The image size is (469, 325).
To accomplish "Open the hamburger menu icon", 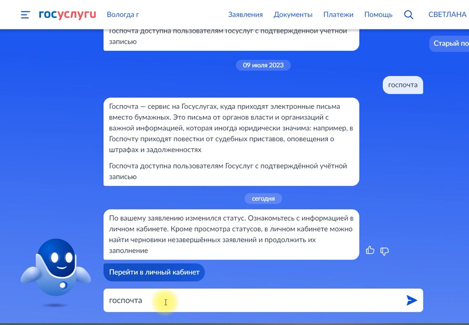I will click(25, 14).
